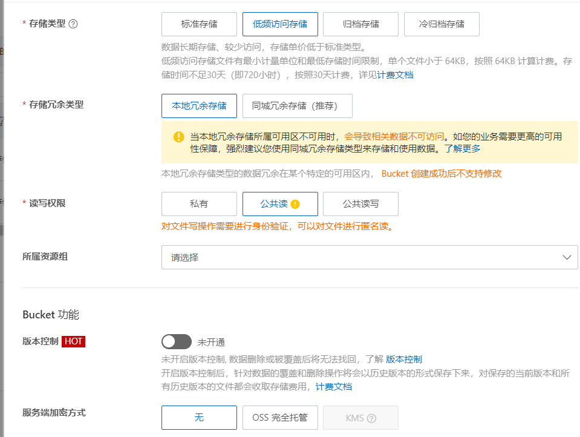
Task: Expand the 请选择 dropdown arrow
Action: click(x=567, y=257)
